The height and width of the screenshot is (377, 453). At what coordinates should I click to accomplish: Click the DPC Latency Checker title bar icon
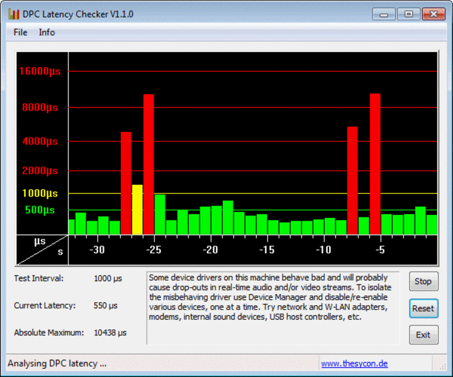click(x=13, y=14)
